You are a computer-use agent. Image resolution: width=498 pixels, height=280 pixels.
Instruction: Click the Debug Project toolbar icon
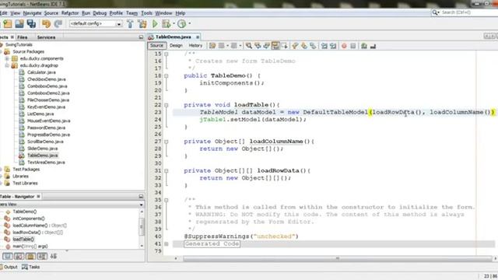click(166, 24)
